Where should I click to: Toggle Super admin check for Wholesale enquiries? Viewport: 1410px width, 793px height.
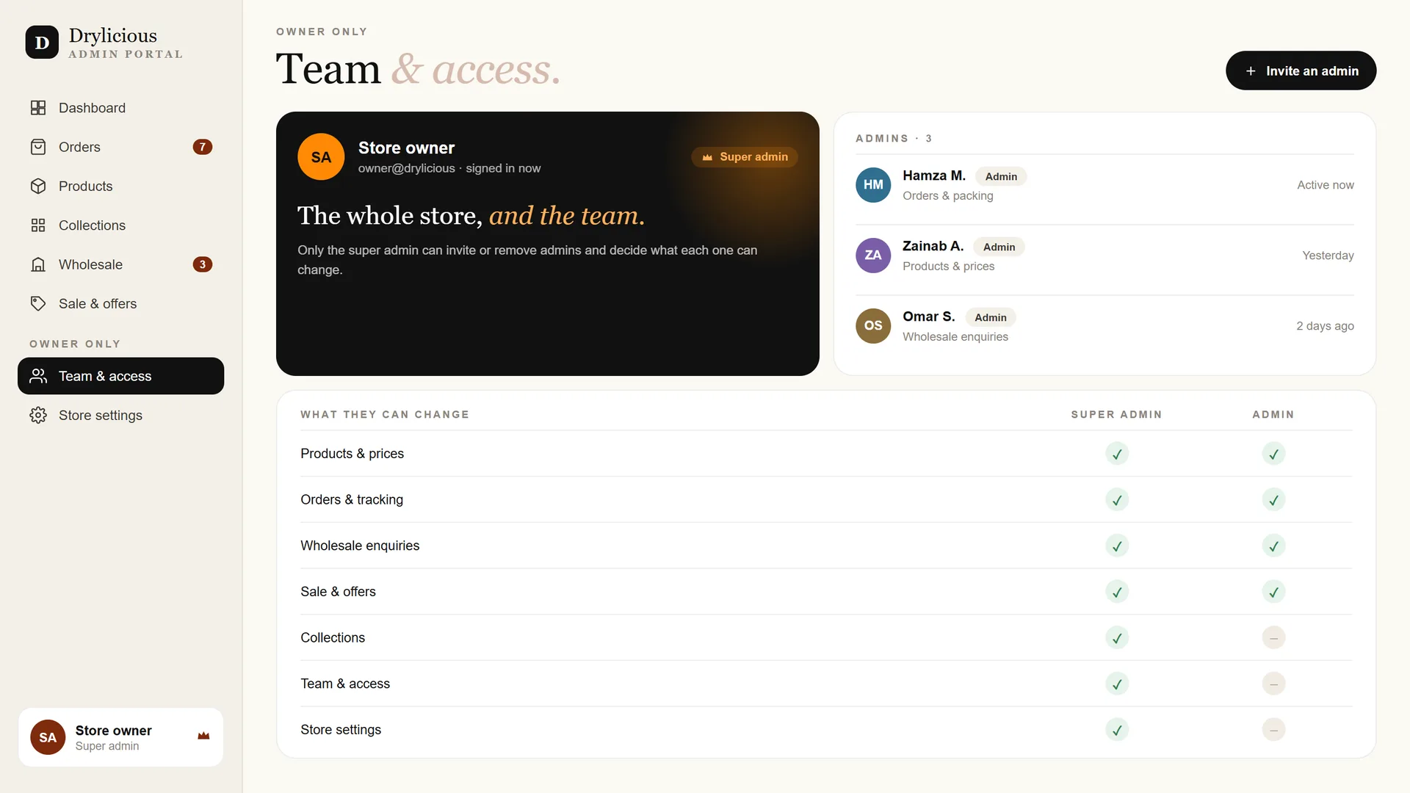point(1117,546)
